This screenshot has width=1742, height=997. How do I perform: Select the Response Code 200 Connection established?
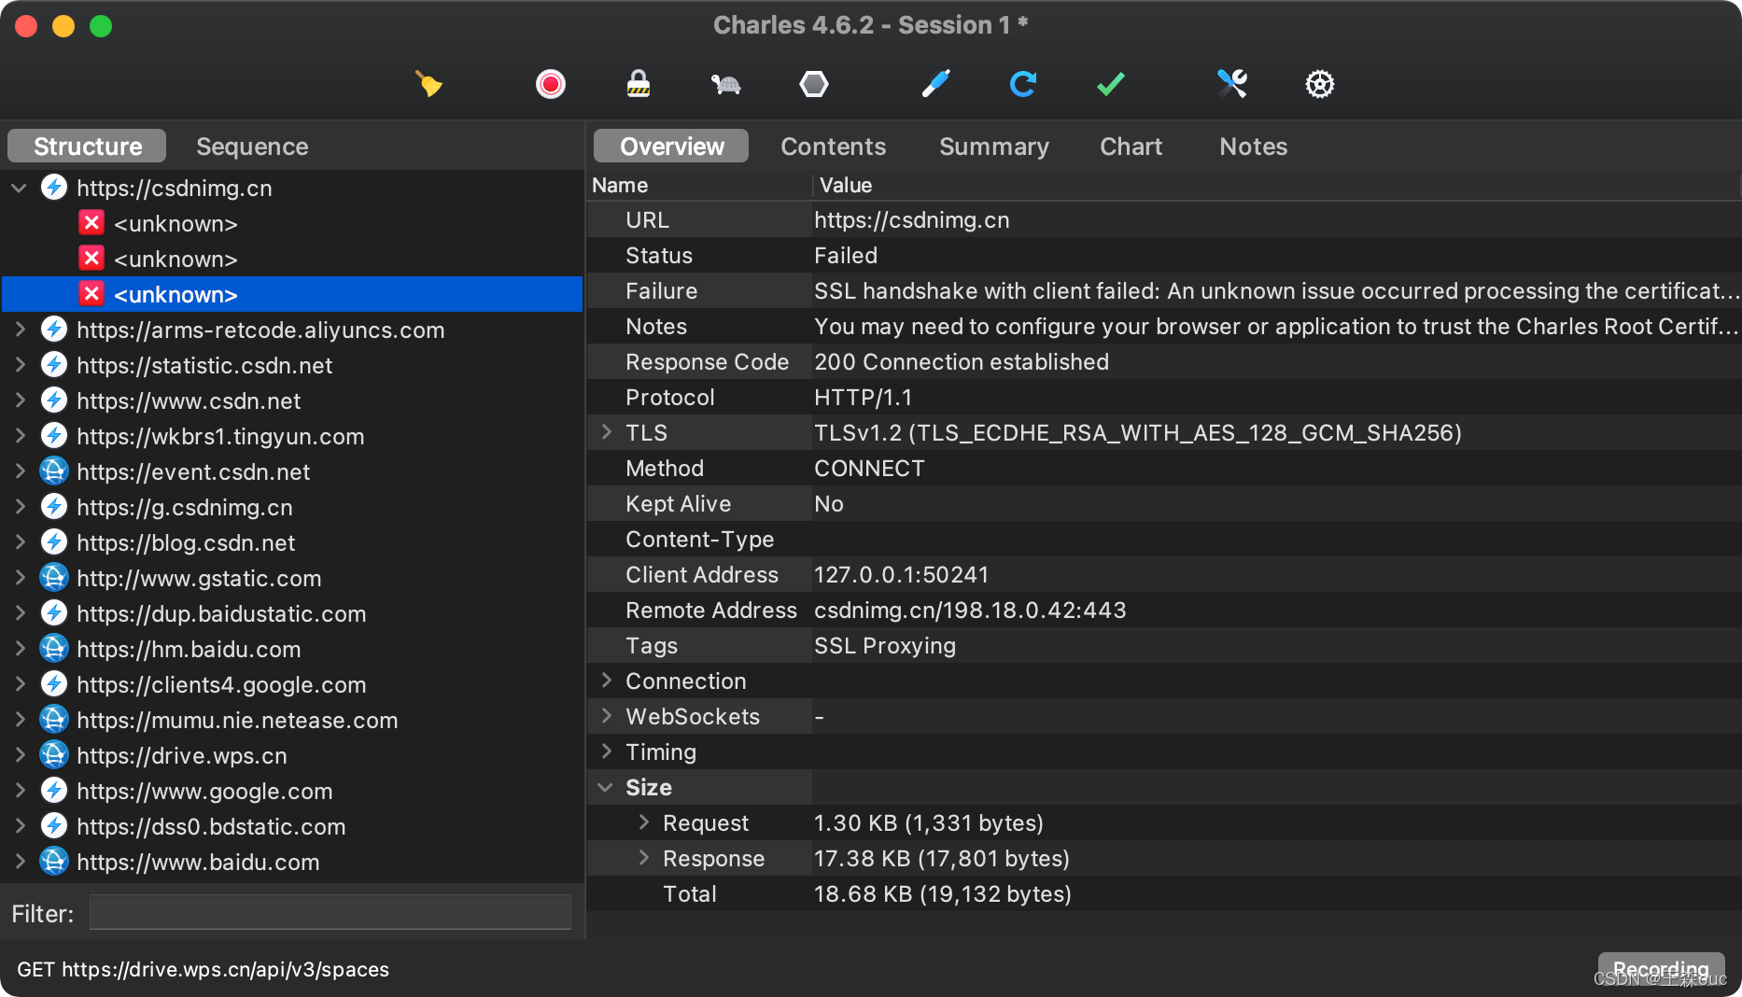pyautogui.click(x=962, y=362)
